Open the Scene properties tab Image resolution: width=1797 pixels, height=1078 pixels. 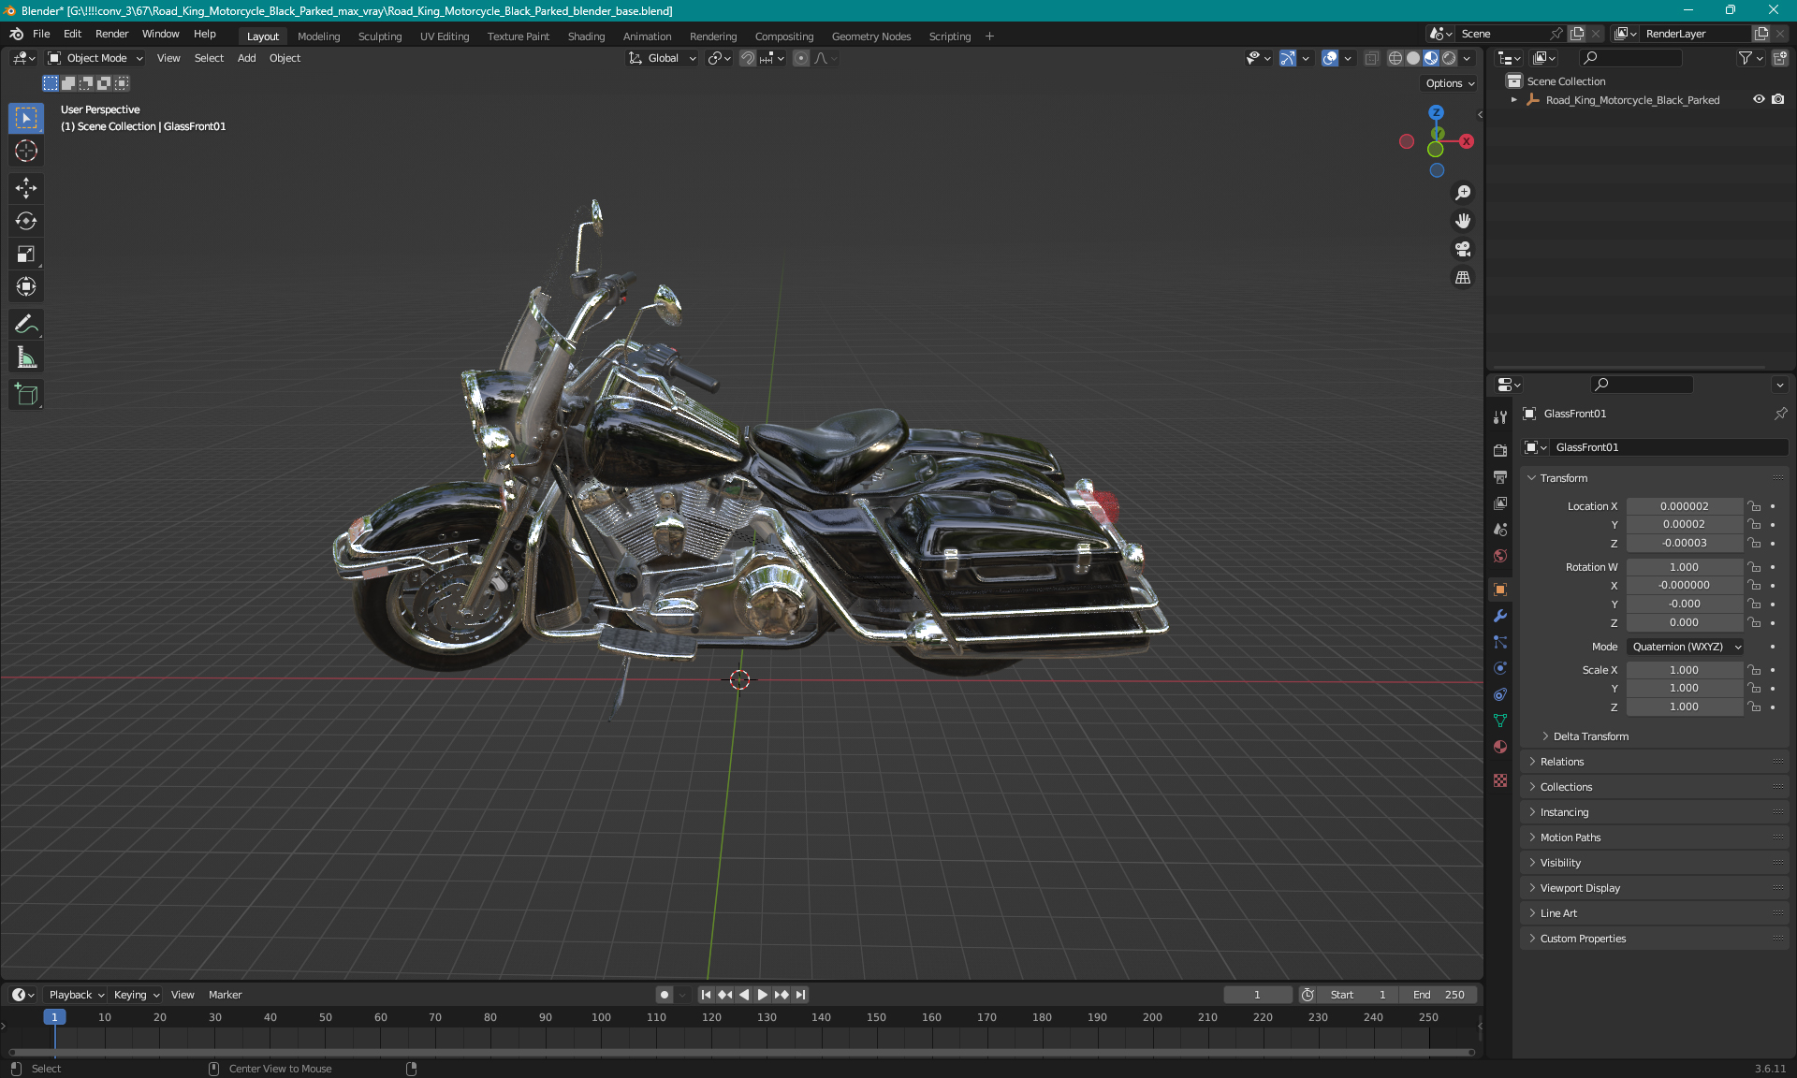coord(1500,529)
